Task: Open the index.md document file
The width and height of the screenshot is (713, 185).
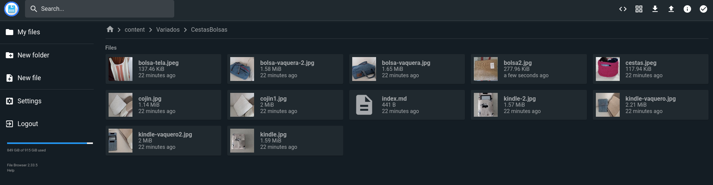Action: [x=407, y=105]
